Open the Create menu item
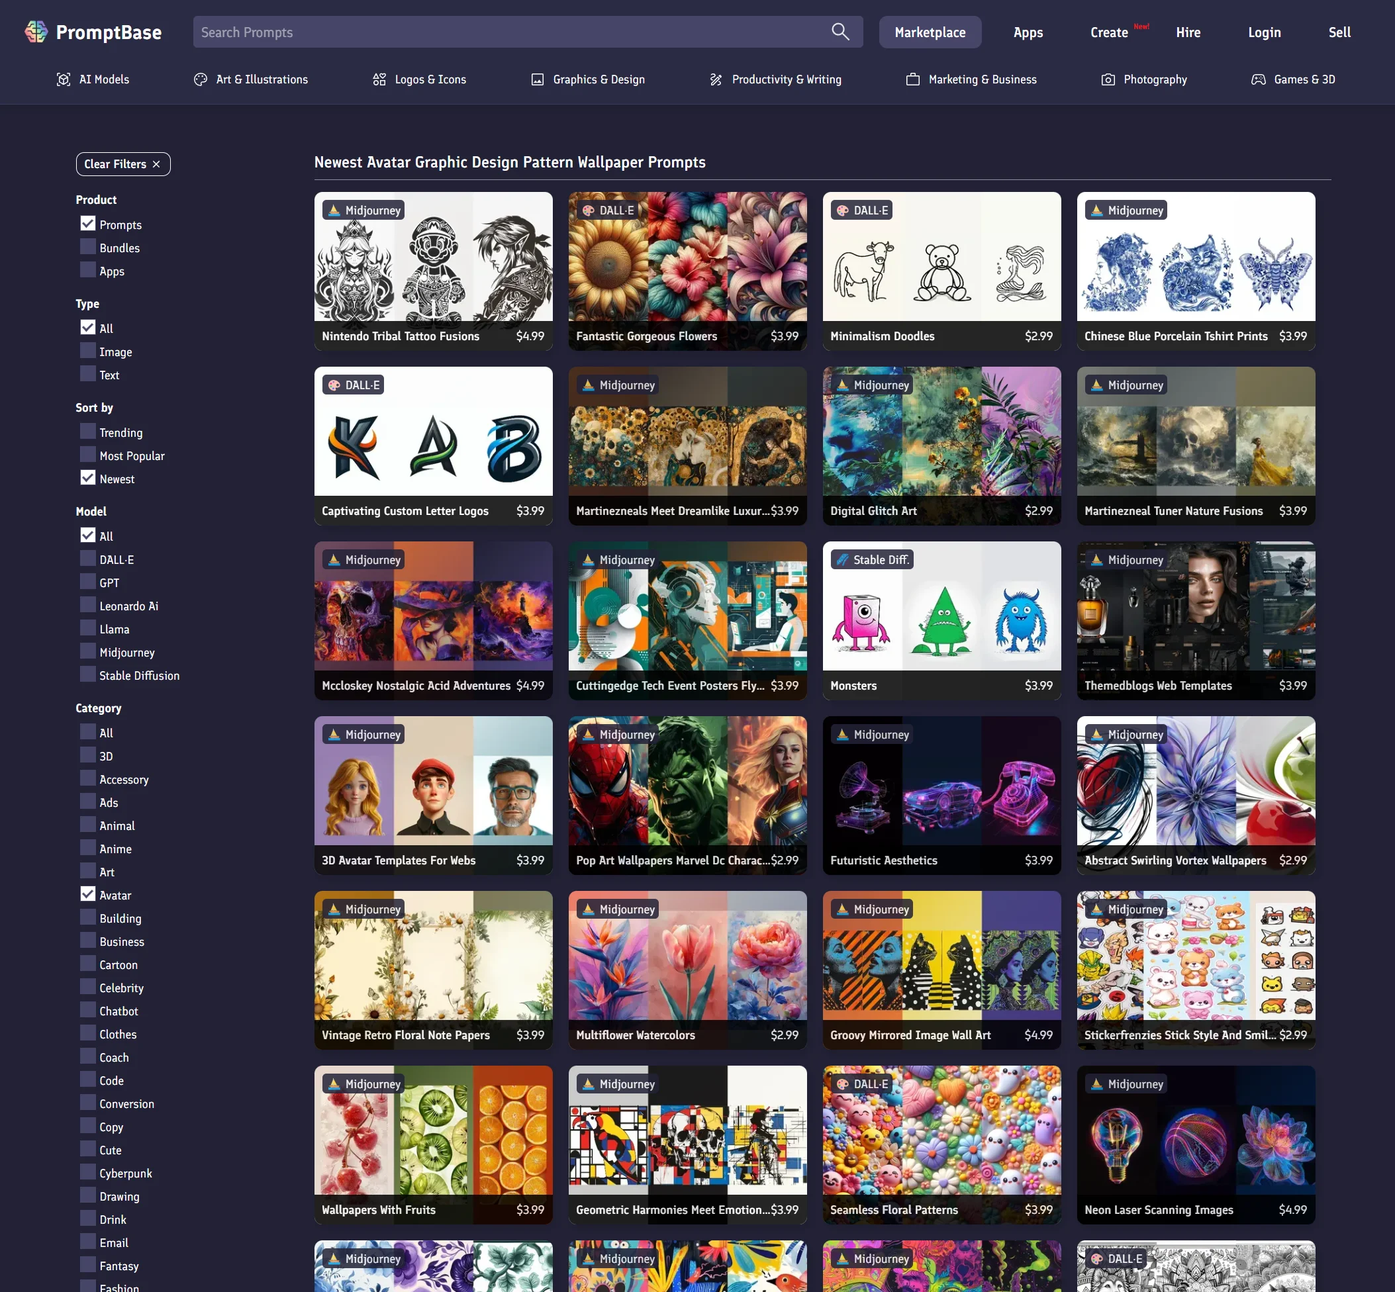This screenshot has width=1395, height=1292. 1109,32
